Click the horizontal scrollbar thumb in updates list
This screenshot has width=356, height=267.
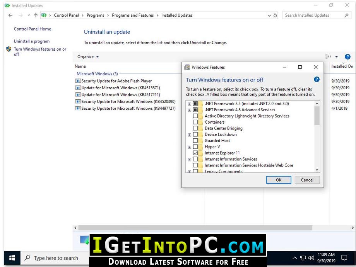click(x=195, y=228)
